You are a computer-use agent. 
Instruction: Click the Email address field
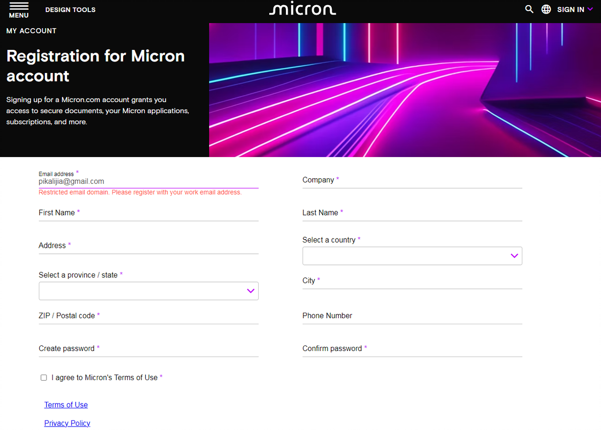(148, 182)
